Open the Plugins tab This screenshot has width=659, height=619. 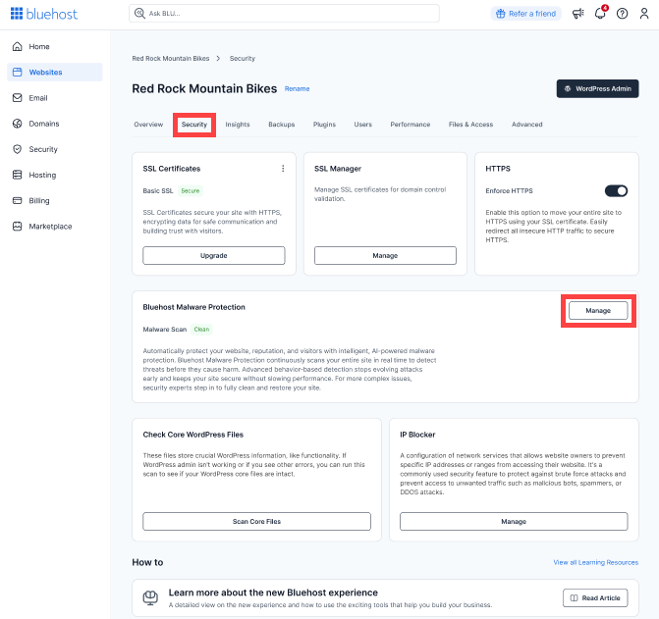[x=324, y=125]
